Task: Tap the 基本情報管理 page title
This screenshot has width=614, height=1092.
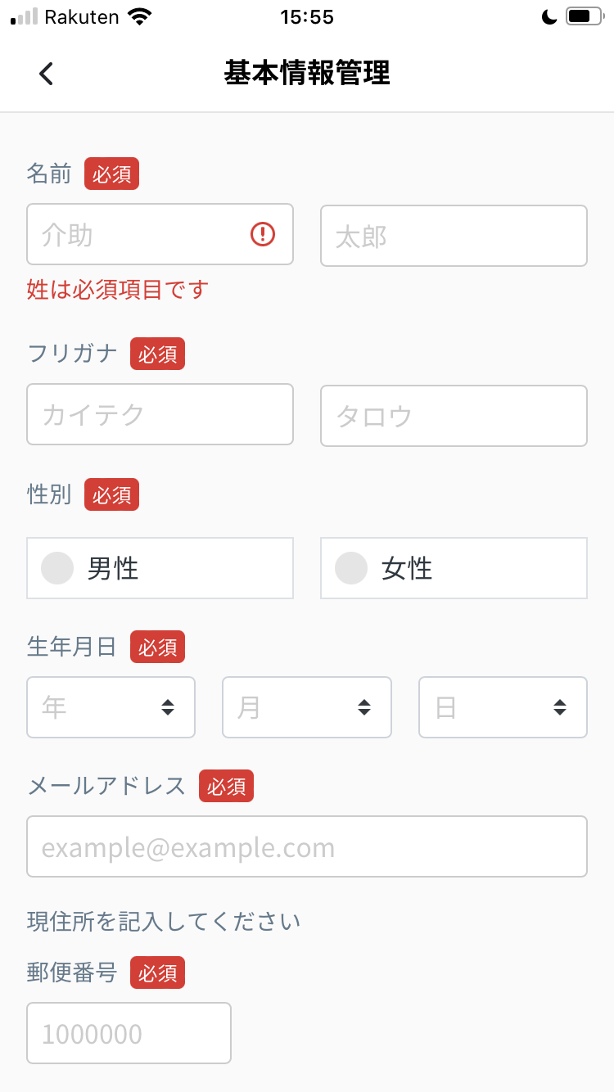Action: point(307,74)
